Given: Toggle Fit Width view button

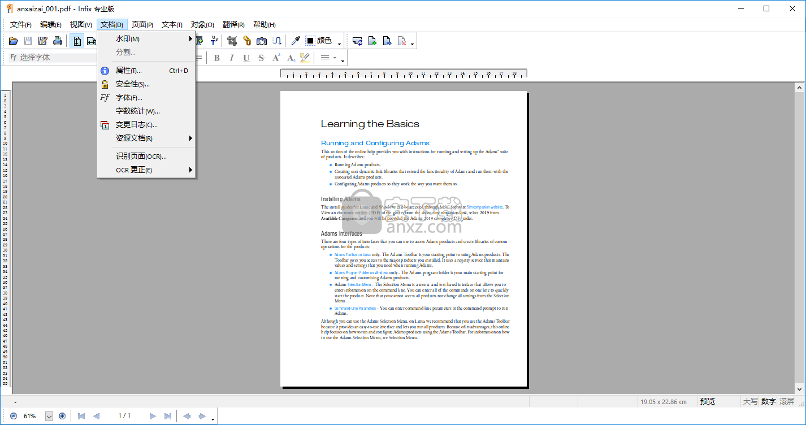Looking at the screenshot, I should [91, 41].
